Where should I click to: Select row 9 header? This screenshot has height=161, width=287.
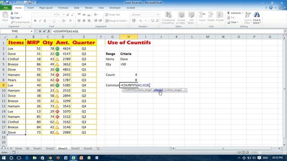point(4,85)
